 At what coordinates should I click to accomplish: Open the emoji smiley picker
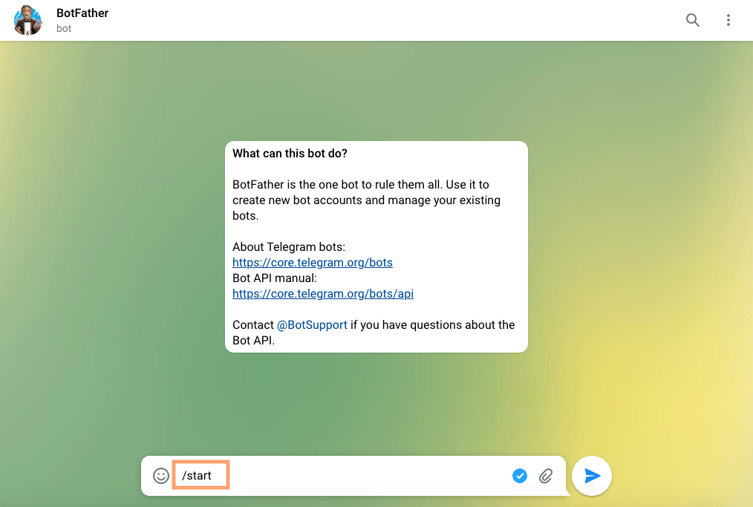click(x=161, y=476)
